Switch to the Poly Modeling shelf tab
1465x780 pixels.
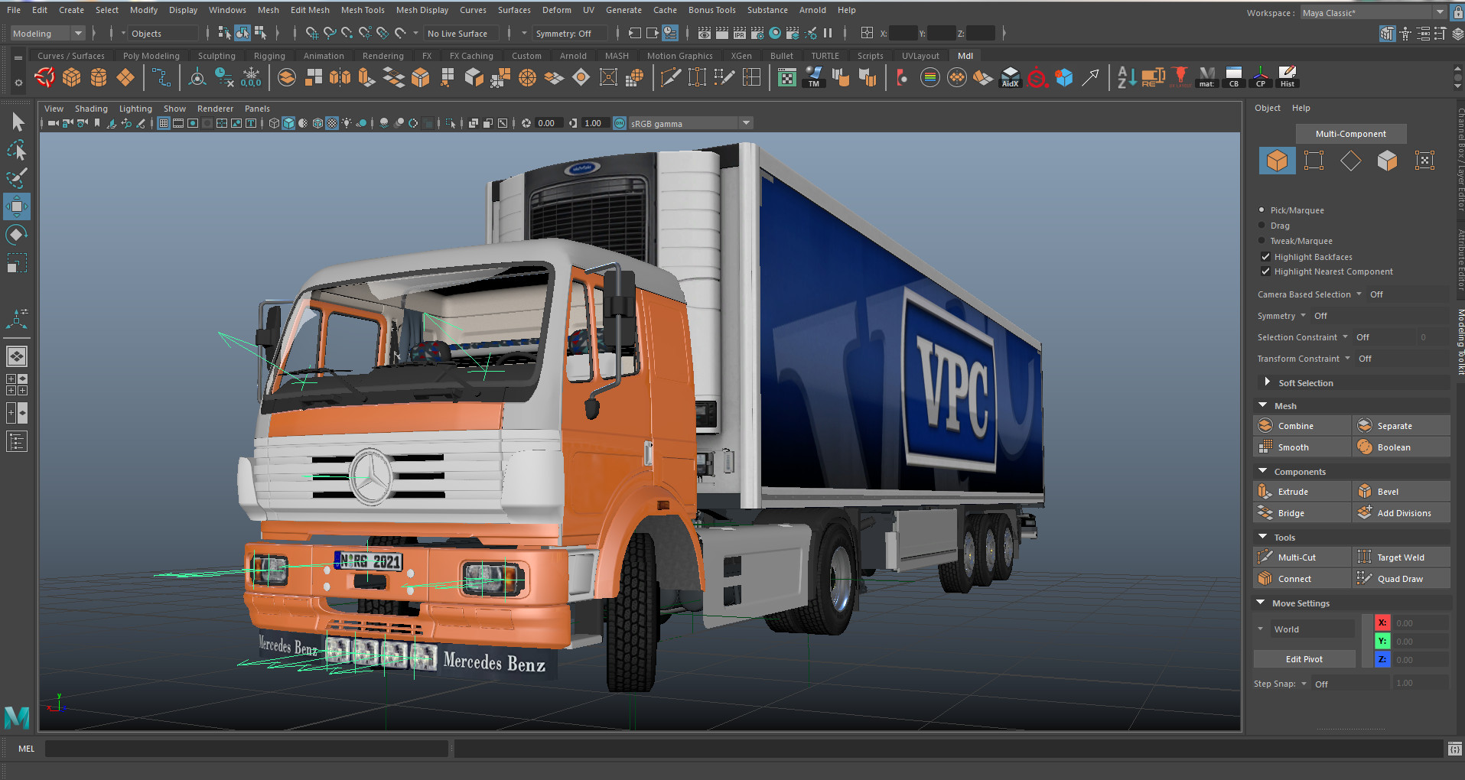pos(151,56)
